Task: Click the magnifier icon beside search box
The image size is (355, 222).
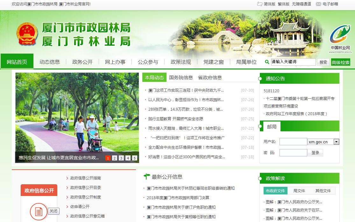Action: point(267,62)
